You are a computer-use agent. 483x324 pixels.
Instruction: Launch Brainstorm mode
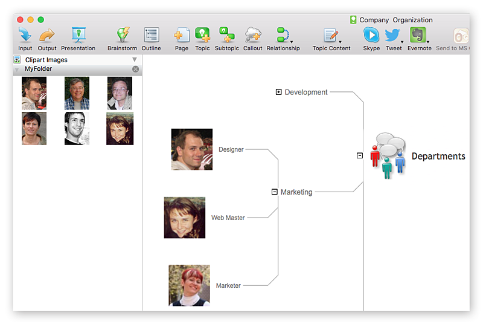123,39
